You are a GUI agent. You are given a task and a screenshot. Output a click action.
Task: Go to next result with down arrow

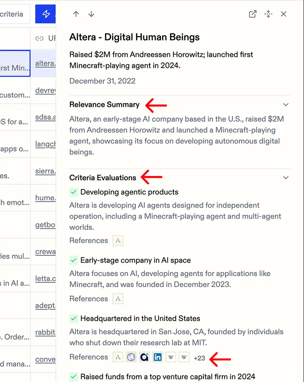pyautogui.click(x=91, y=14)
